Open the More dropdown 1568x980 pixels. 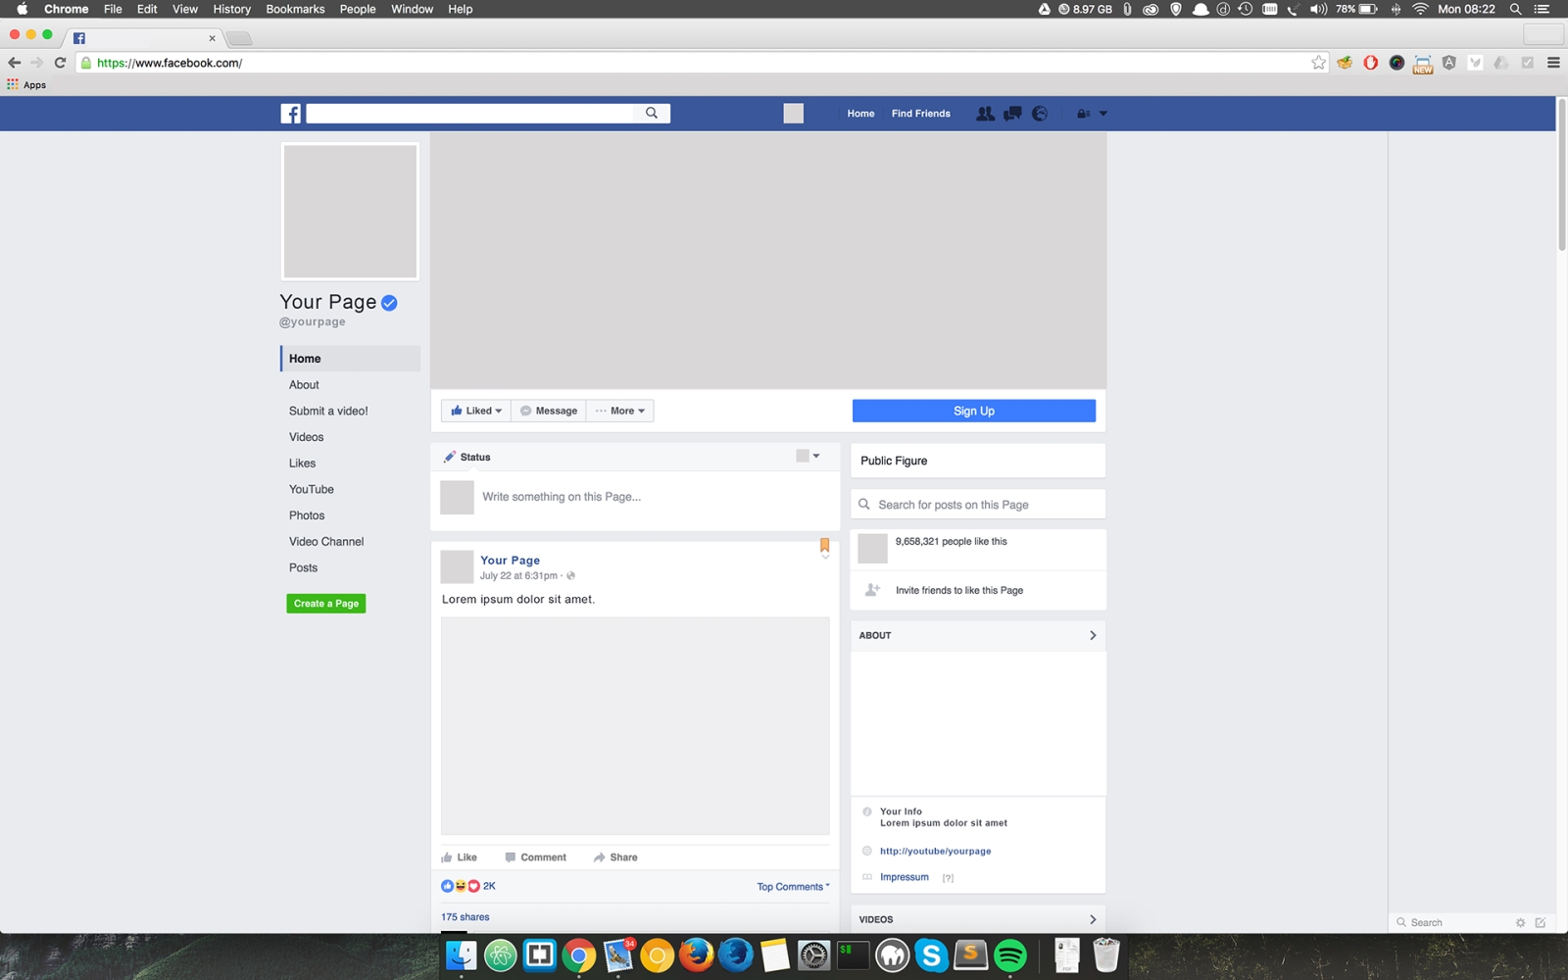(620, 410)
